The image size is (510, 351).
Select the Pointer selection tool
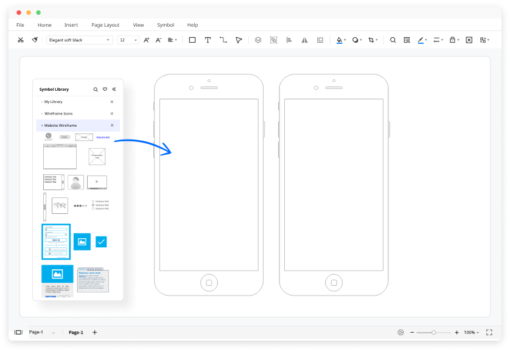click(x=239, y=40)
